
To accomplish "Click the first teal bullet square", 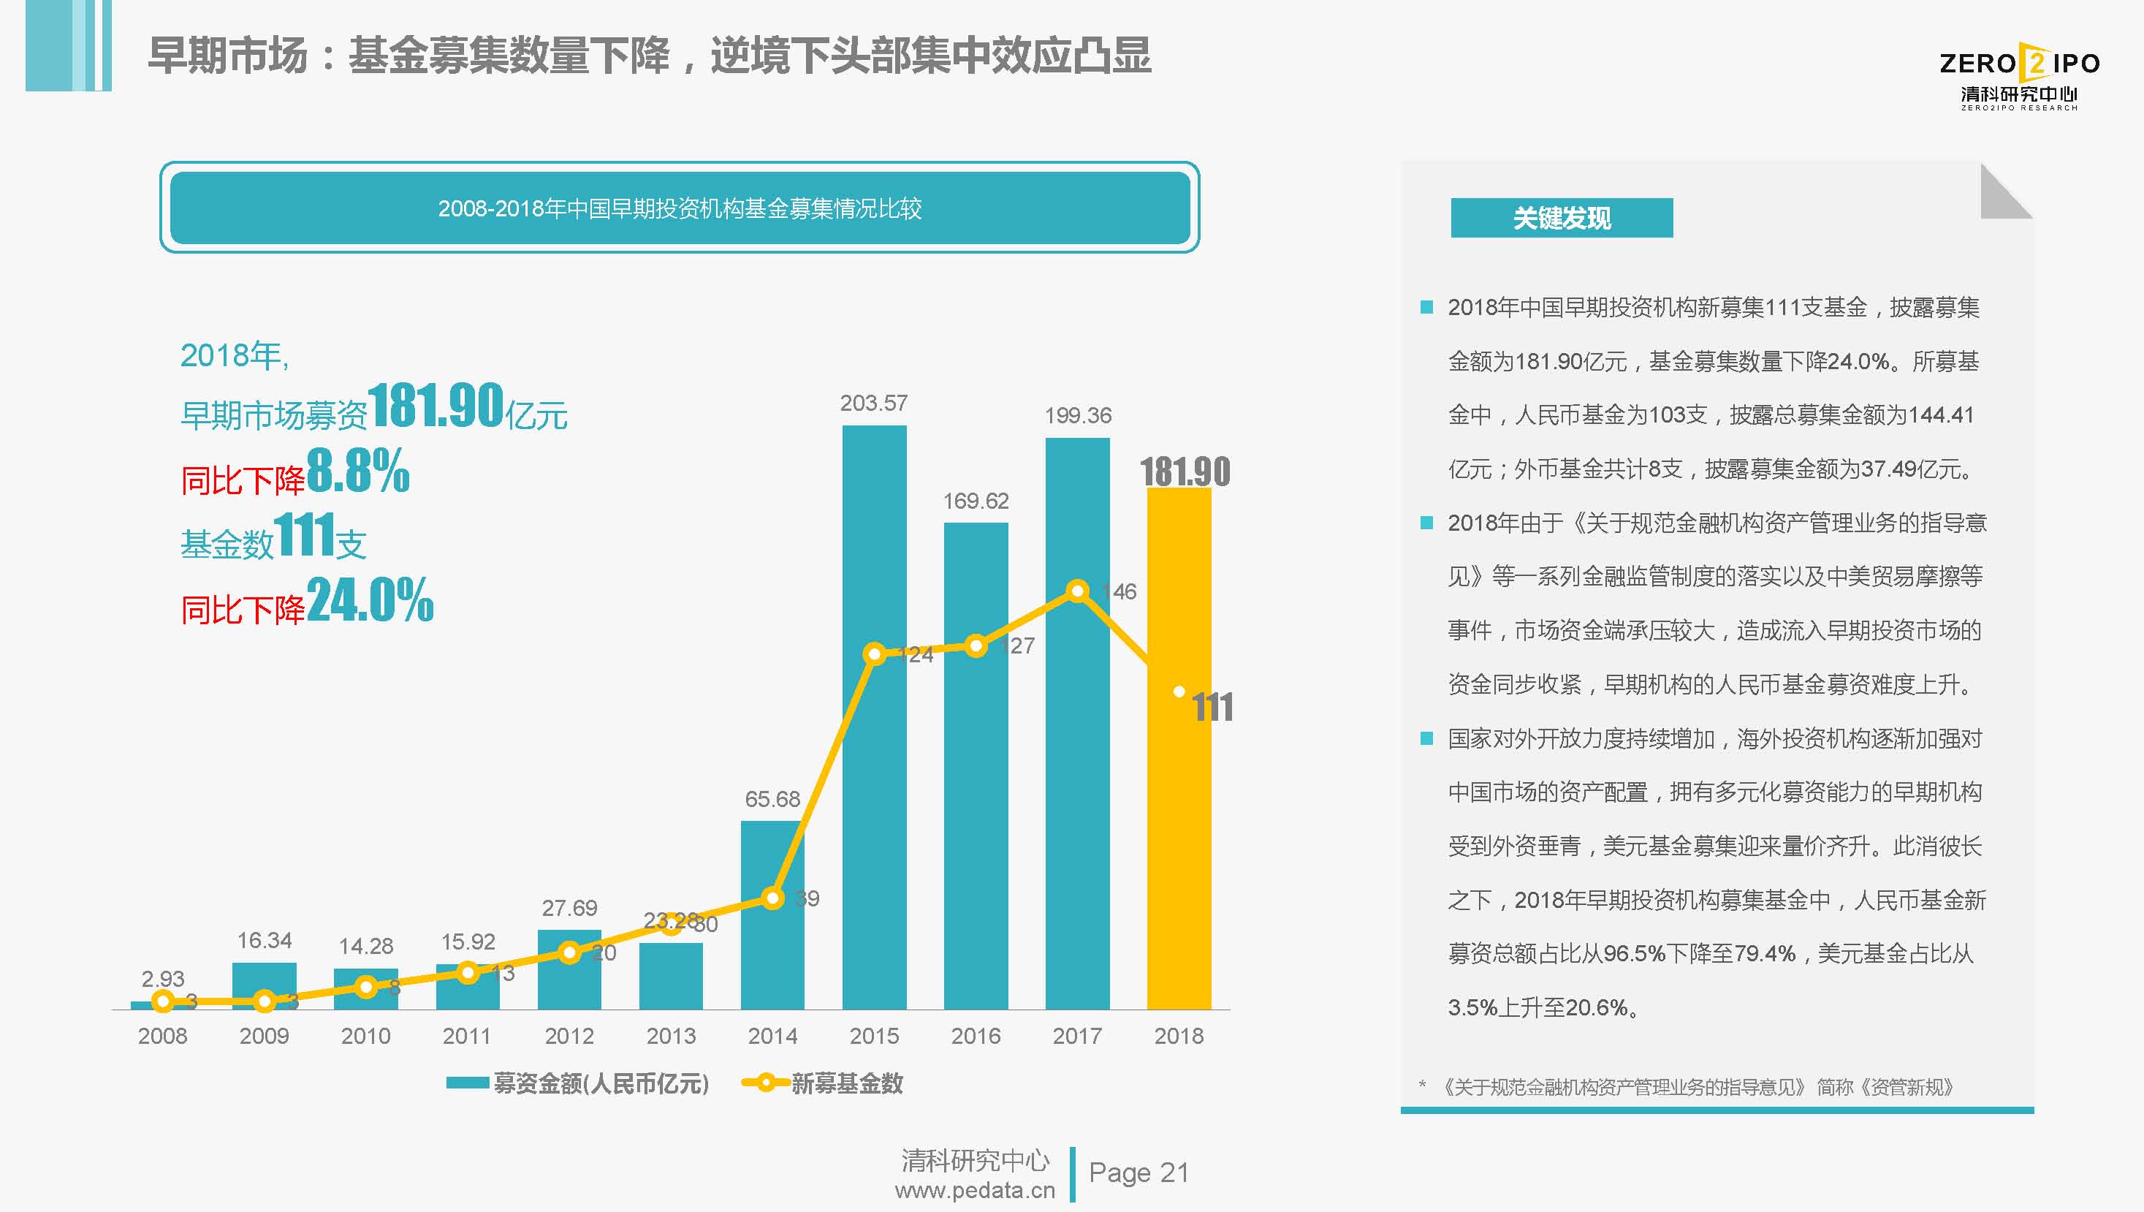I will point(1426,307).
